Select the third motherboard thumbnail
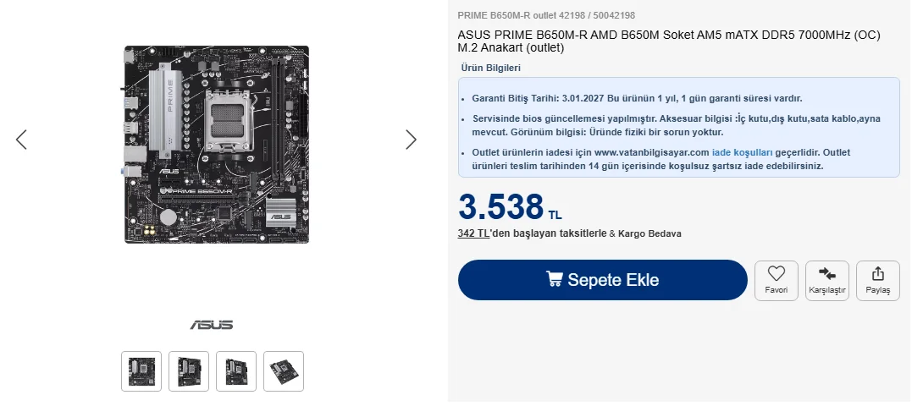The height and width of the screenshot is (406, 912). point(236,371)
